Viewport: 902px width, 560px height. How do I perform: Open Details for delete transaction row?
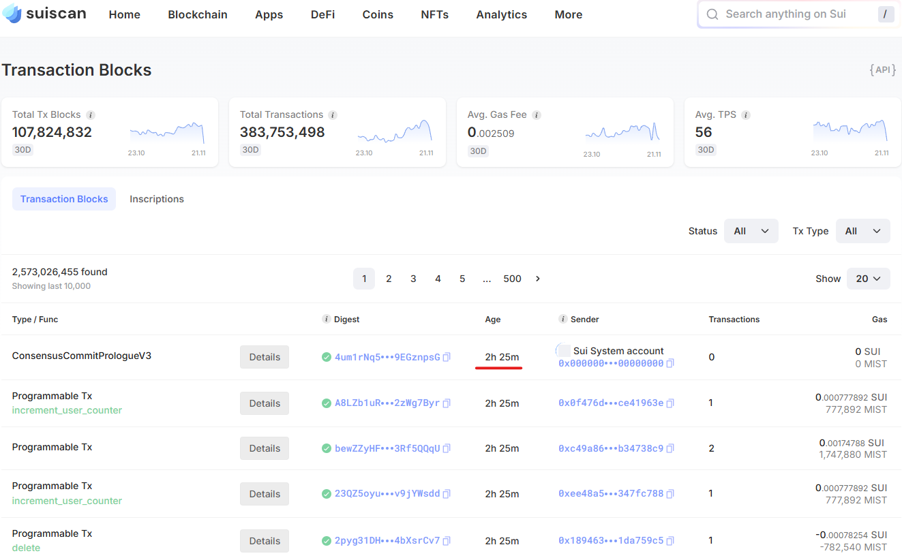pos(265,541)
